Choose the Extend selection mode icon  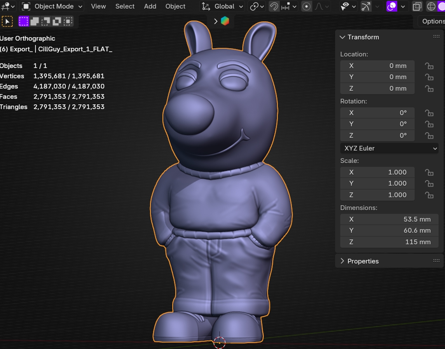pos(35,21)
